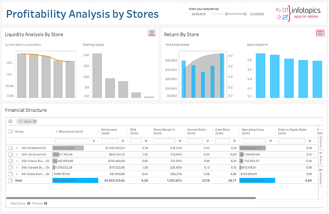Click the ROA column filter icon

click(145, 141)
